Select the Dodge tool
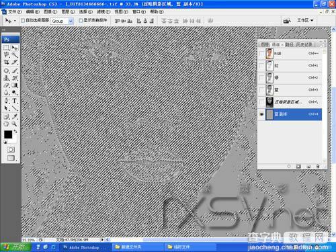The image size is (336, 252). click(x=15, y=93)
